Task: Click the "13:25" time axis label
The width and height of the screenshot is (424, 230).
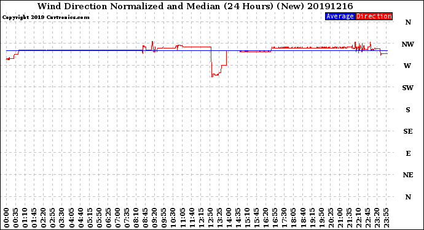Action: (x=219, y=218)
